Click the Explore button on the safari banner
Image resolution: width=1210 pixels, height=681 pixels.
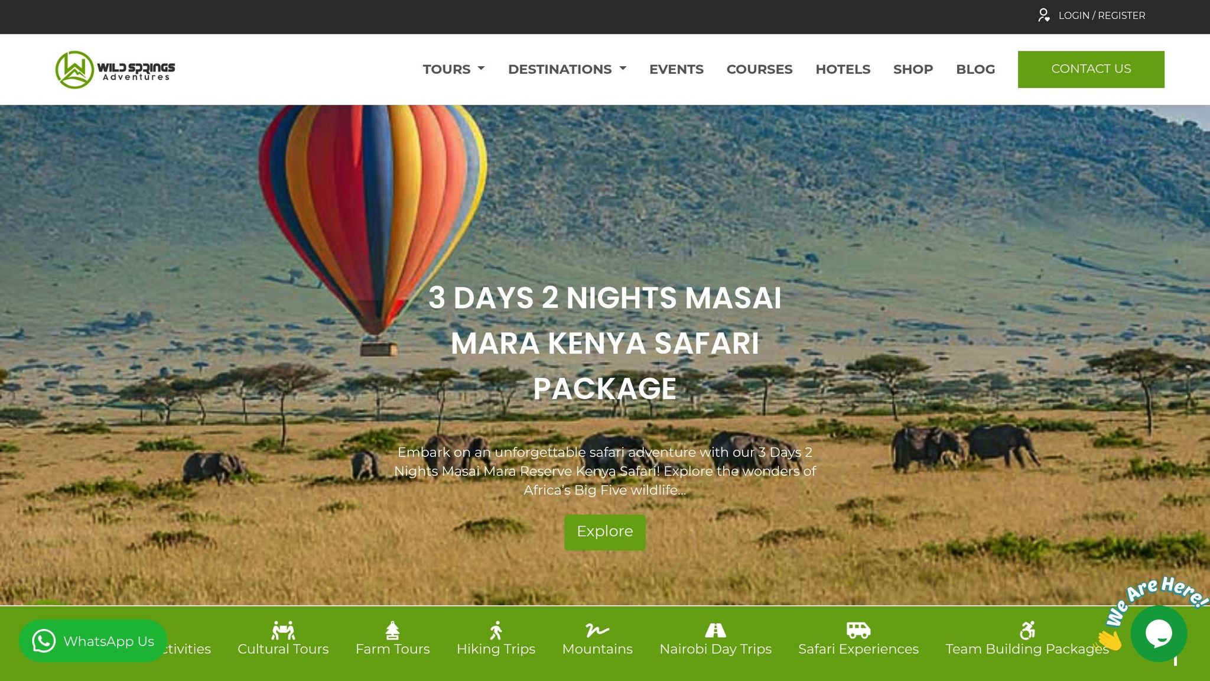(x=604, y=532)
